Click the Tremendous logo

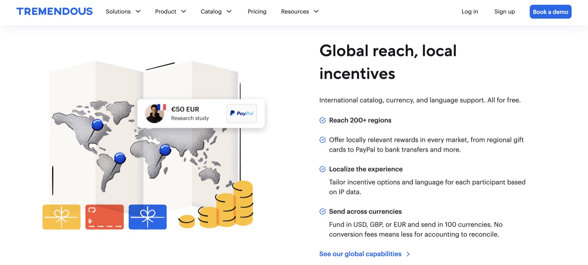(54, 11)
